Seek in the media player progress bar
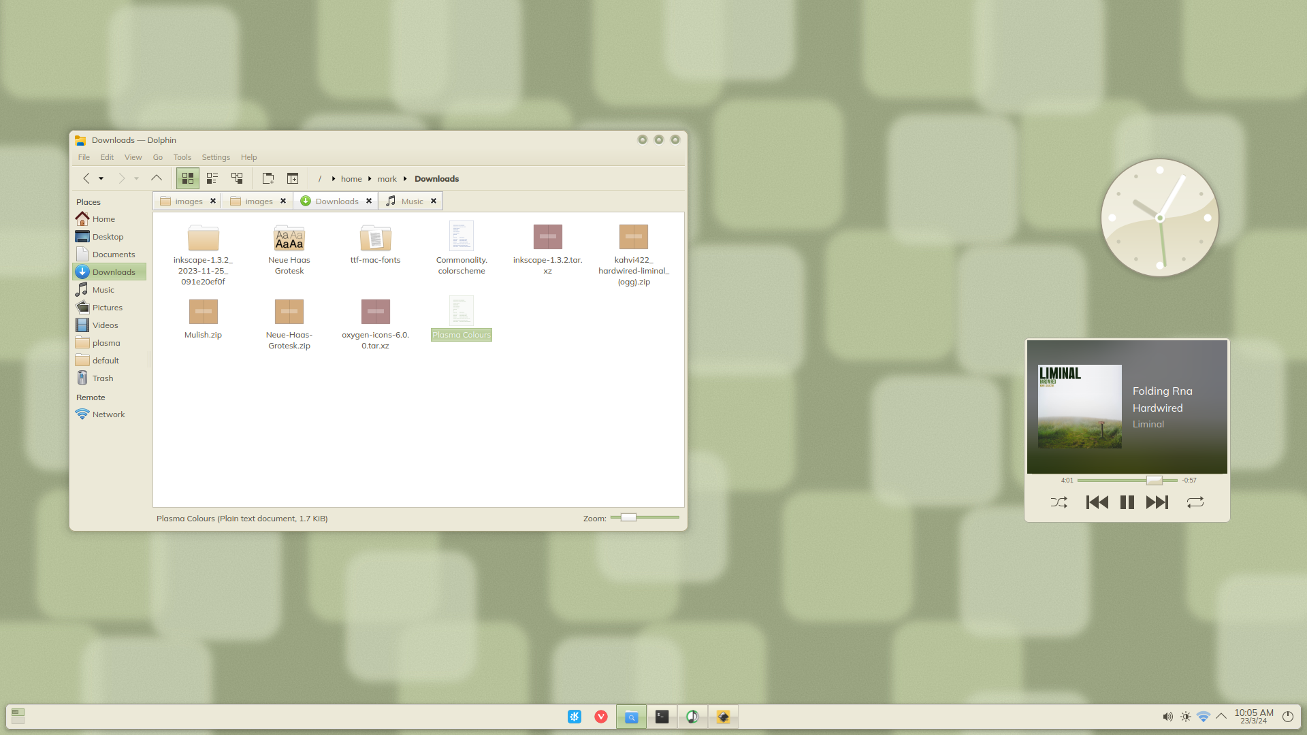This screenshot has width=1307, height=735. coord(1127,480)
